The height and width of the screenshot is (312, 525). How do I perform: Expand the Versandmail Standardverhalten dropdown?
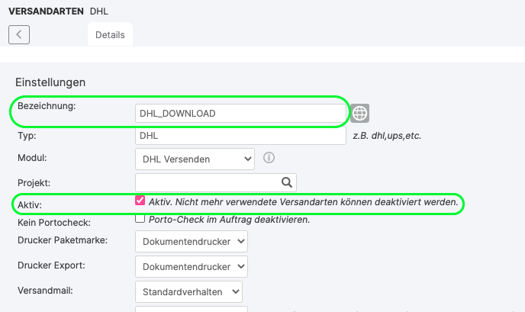[x=188, y=292]
